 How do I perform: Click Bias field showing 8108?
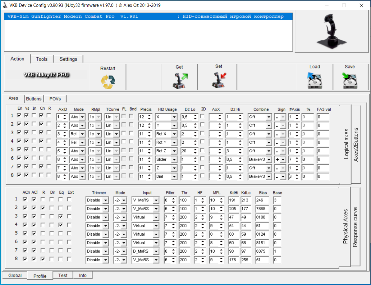[262, 217]
